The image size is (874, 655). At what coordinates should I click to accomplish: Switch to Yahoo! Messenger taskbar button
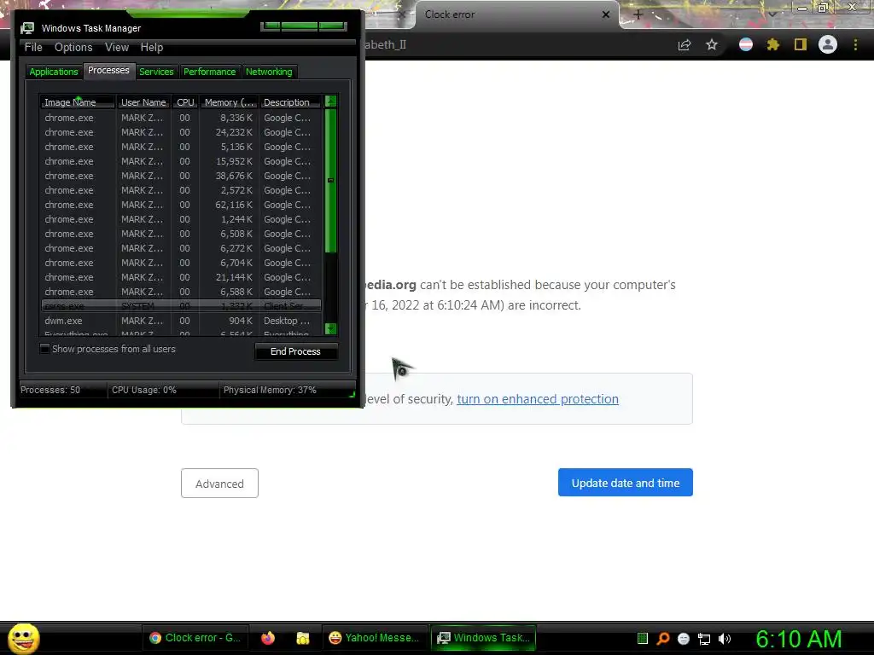[x=374, y=638]
